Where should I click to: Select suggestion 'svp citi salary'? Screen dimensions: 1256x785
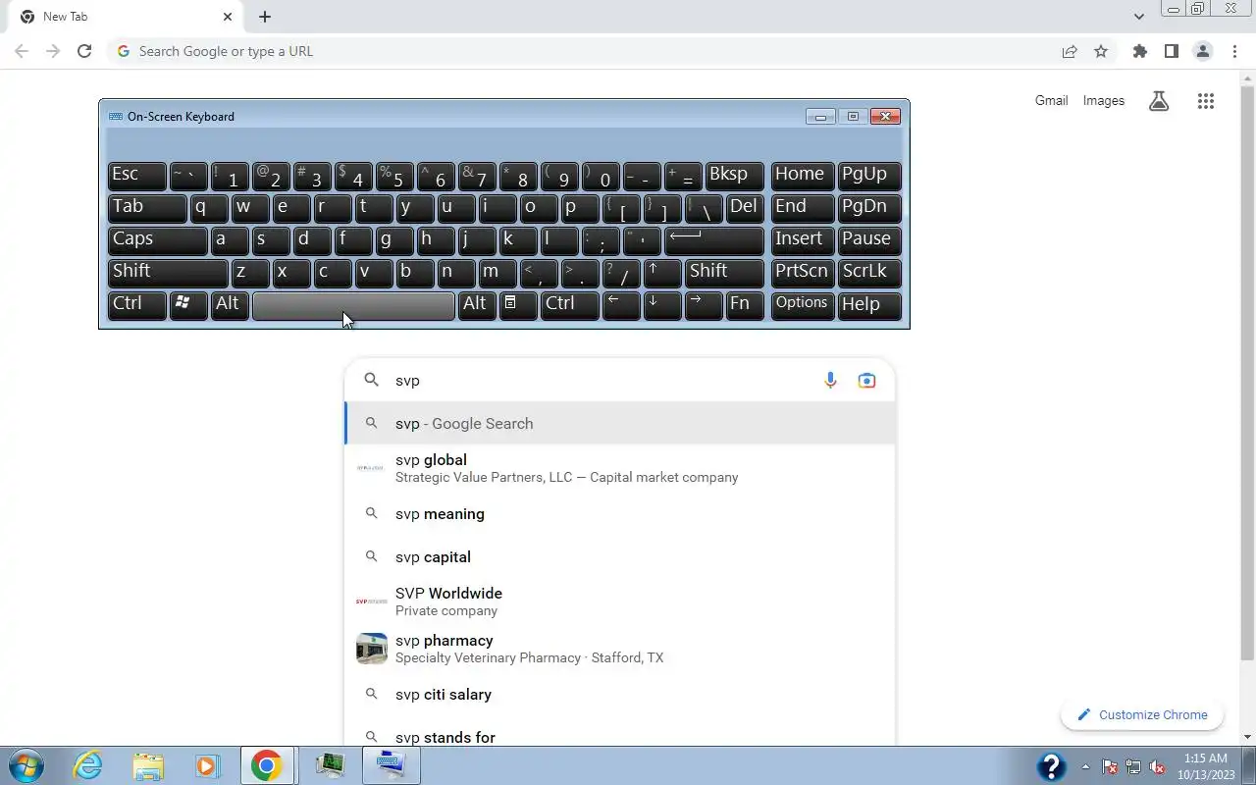(620, 694)
